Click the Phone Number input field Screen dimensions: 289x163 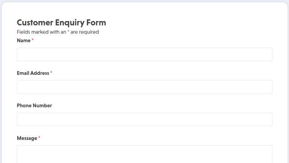(x=144, y=120)
